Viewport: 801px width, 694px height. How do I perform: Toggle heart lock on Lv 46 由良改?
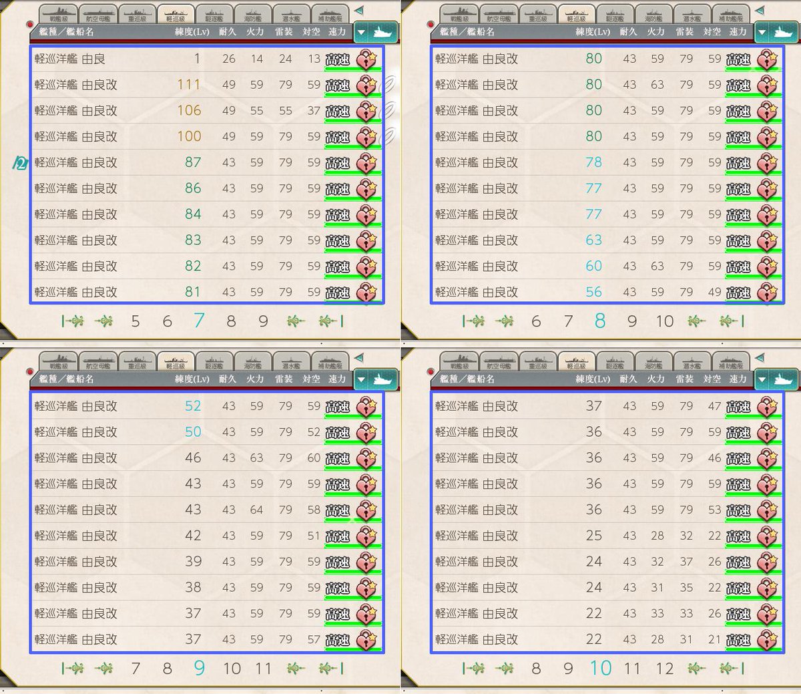pyautogui.click(x=366, y=458)
